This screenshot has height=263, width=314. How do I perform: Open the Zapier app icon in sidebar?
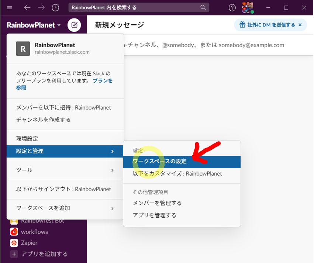[x=14, y=243]
